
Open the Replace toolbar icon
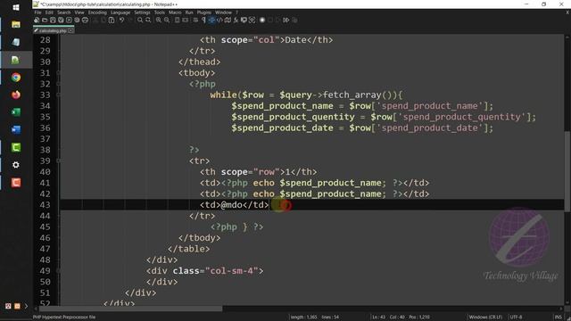148,20
